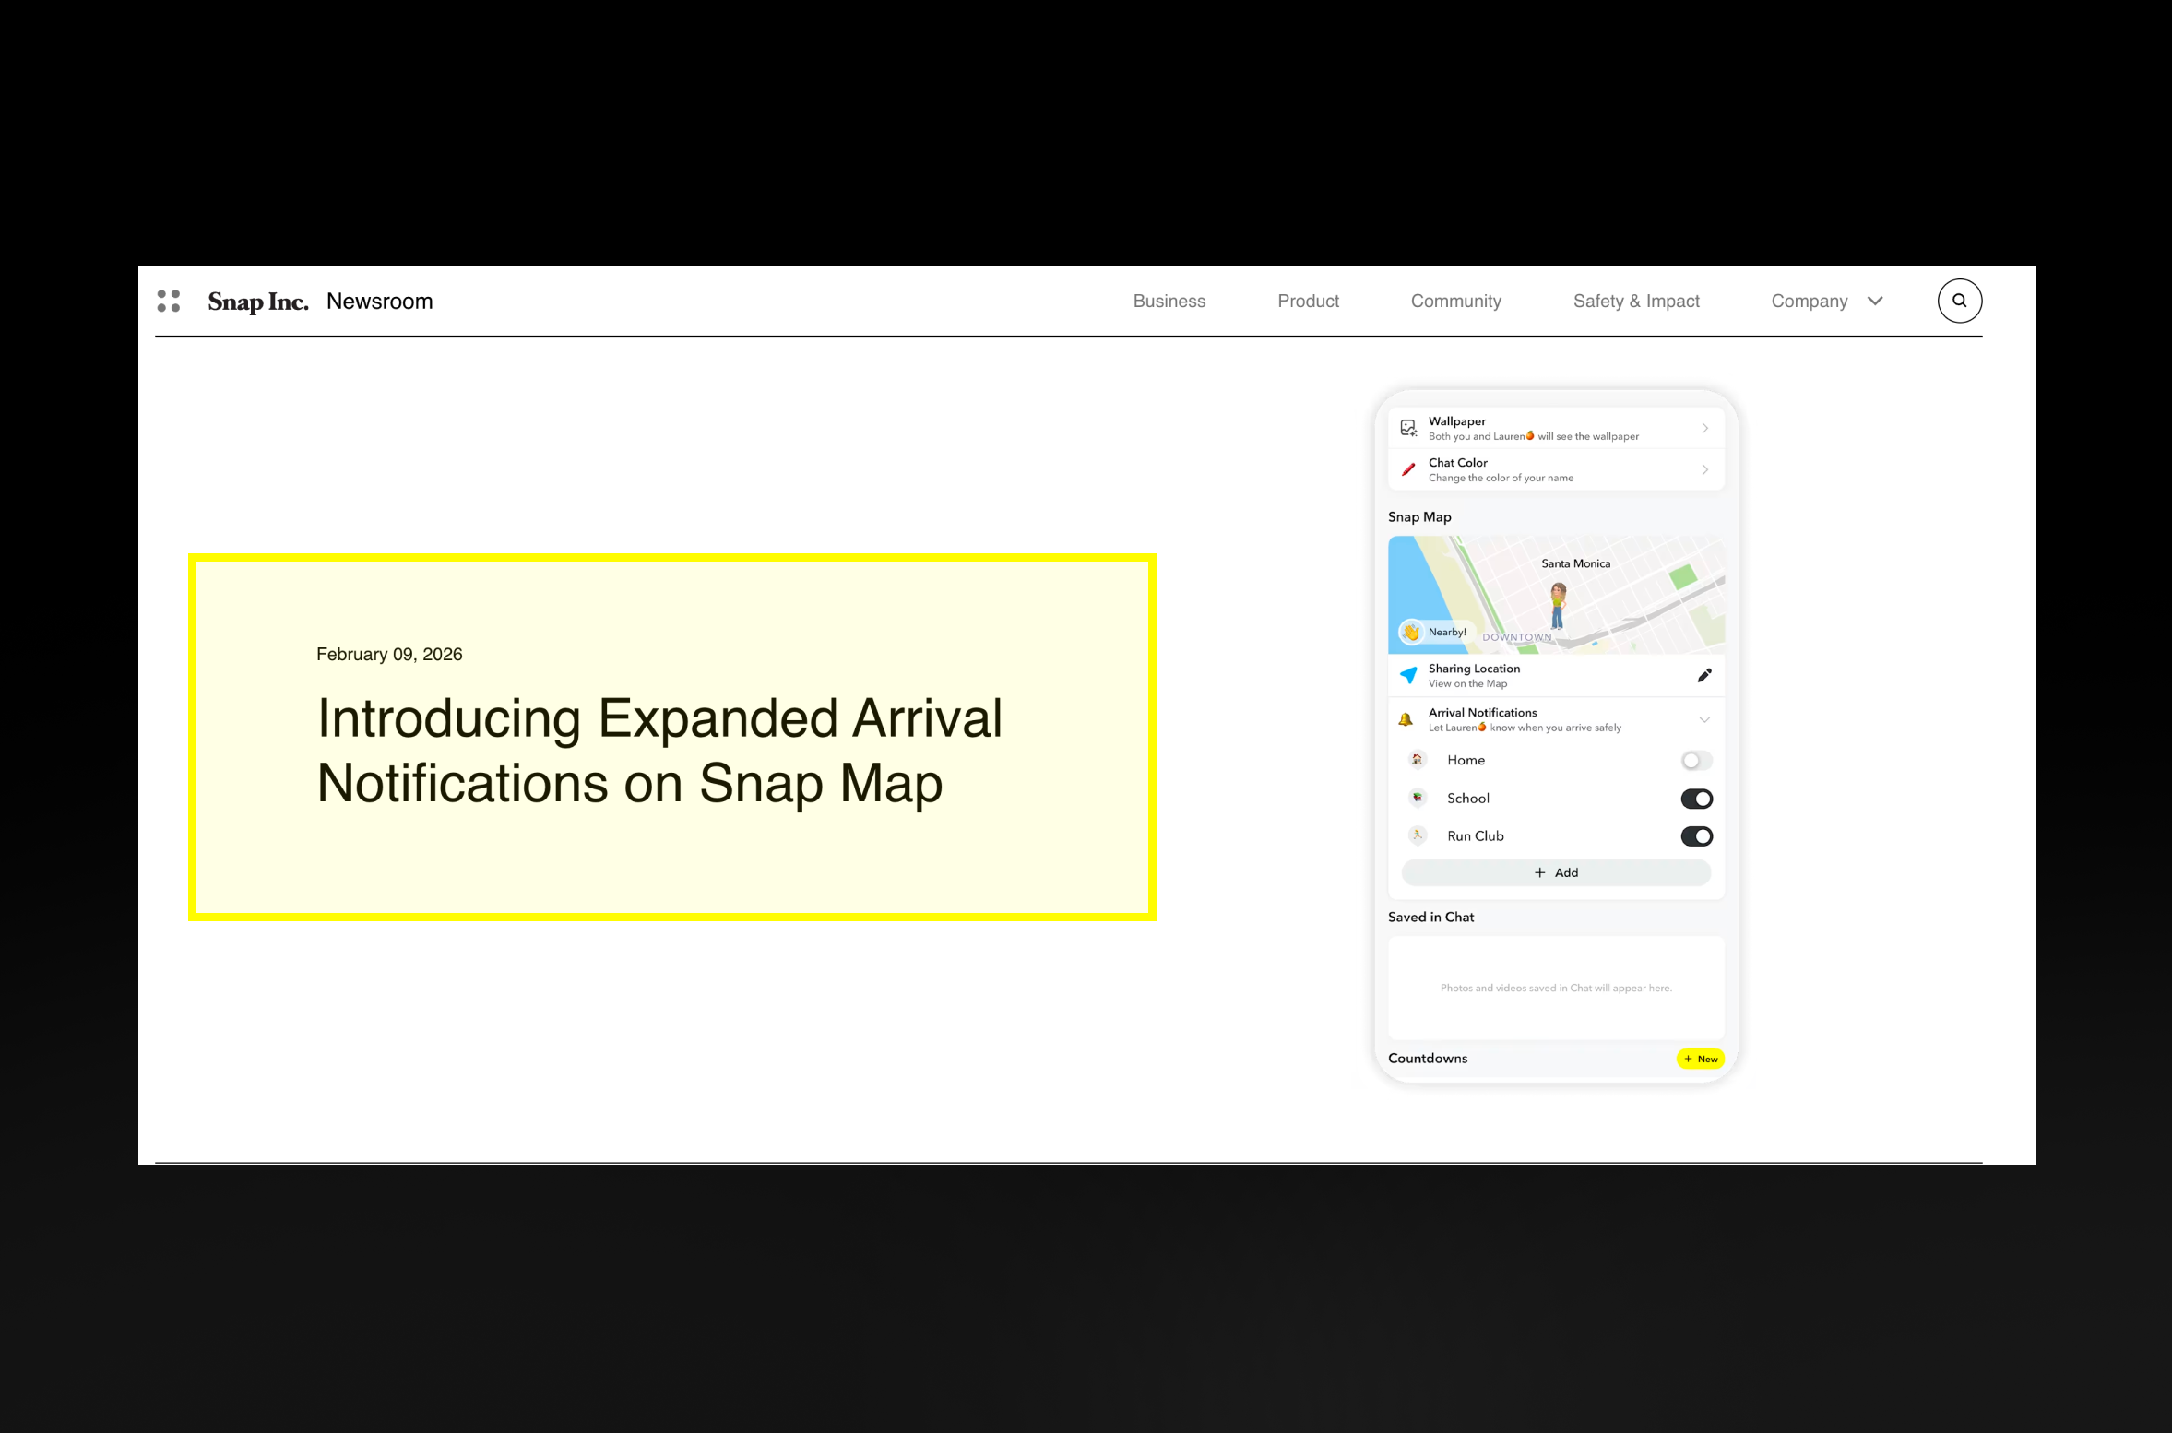Click the Countdowns heading
Viewport: 2172px width, 1433px height.
tap(1427, 1058)
